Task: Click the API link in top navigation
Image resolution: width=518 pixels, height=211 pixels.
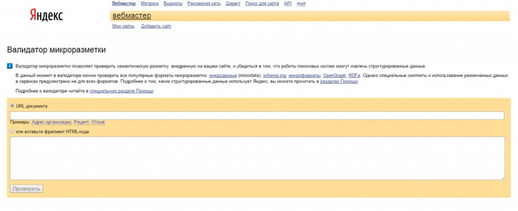Action: pyautogui.click(x=287, y=4)
